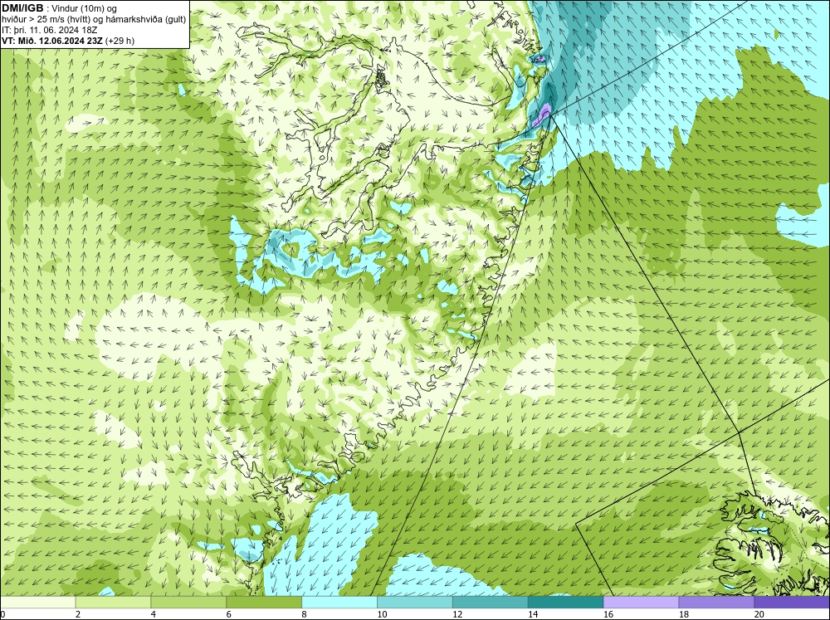Click the 'VT: Mið. 12.06.2024 23Z' valid time text
Viewport: 830px width, 620px height.
coord(52,41)
